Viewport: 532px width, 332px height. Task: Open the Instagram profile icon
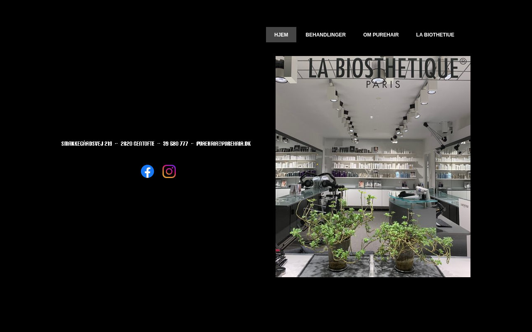pos(169,171)
